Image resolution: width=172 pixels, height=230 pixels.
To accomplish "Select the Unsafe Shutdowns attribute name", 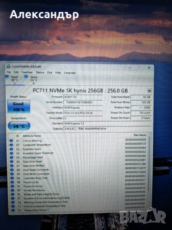I will coord(34,190).
